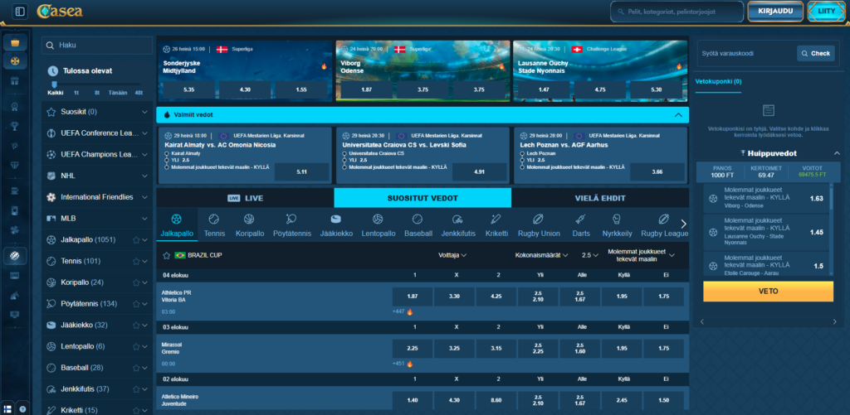Screen dimensions: 850x415
Task: Switch to the VIELÄ EHDIT tab
Action: (600, 198)
